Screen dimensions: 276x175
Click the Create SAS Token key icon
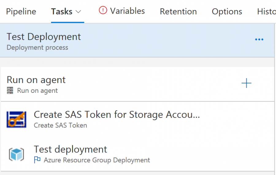tap(16, 119)
